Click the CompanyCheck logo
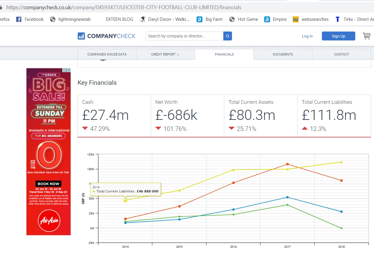This screenshot has width=374, height=254. 107,36
